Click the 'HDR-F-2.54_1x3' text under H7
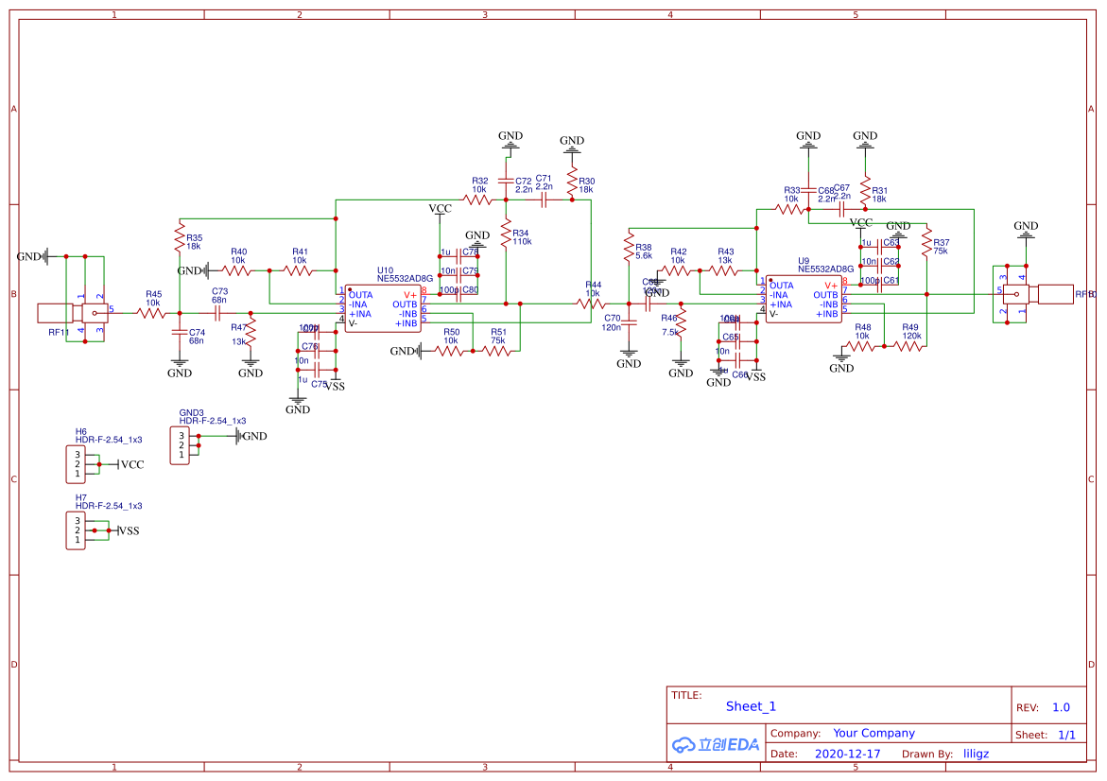This screenshot has height=781, width=1107. point(109,506)
